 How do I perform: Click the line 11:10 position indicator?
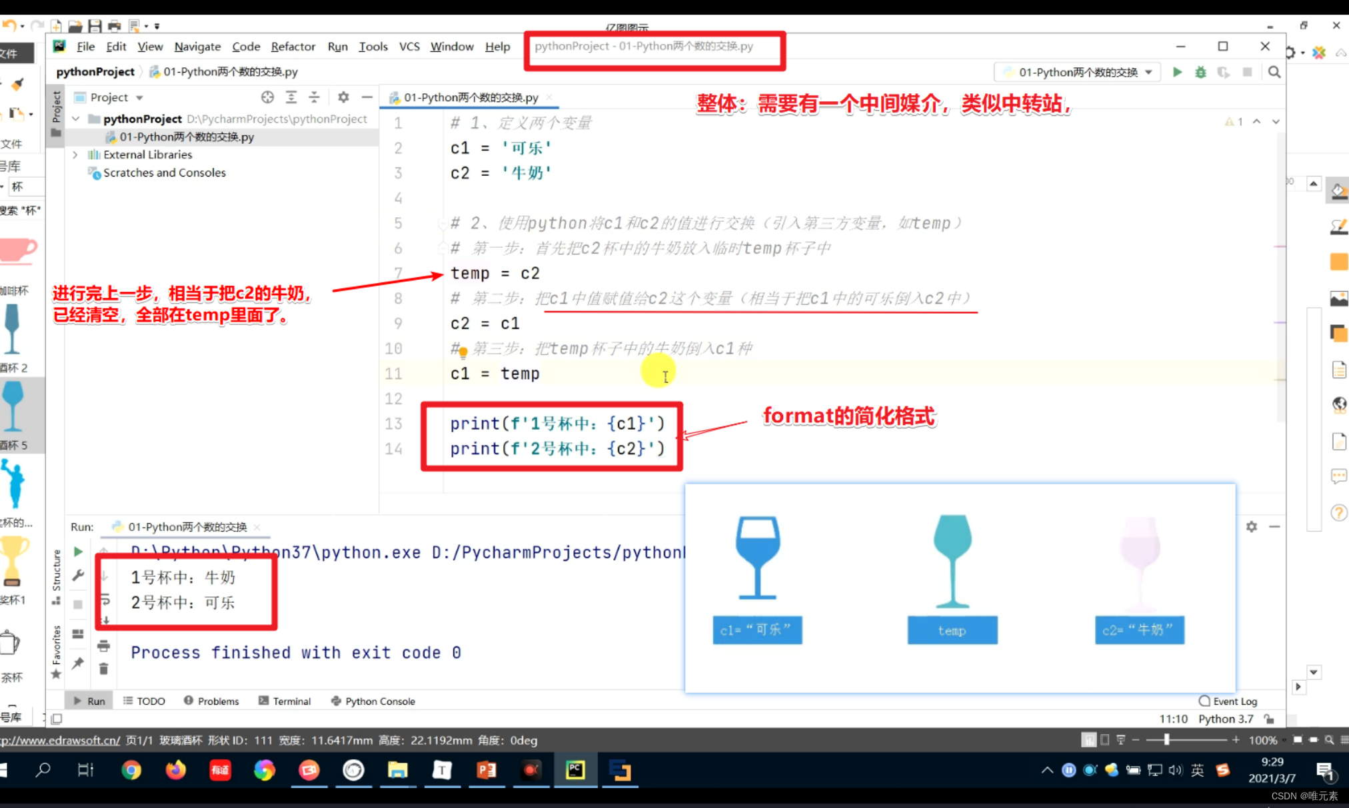pos(1173,719)
